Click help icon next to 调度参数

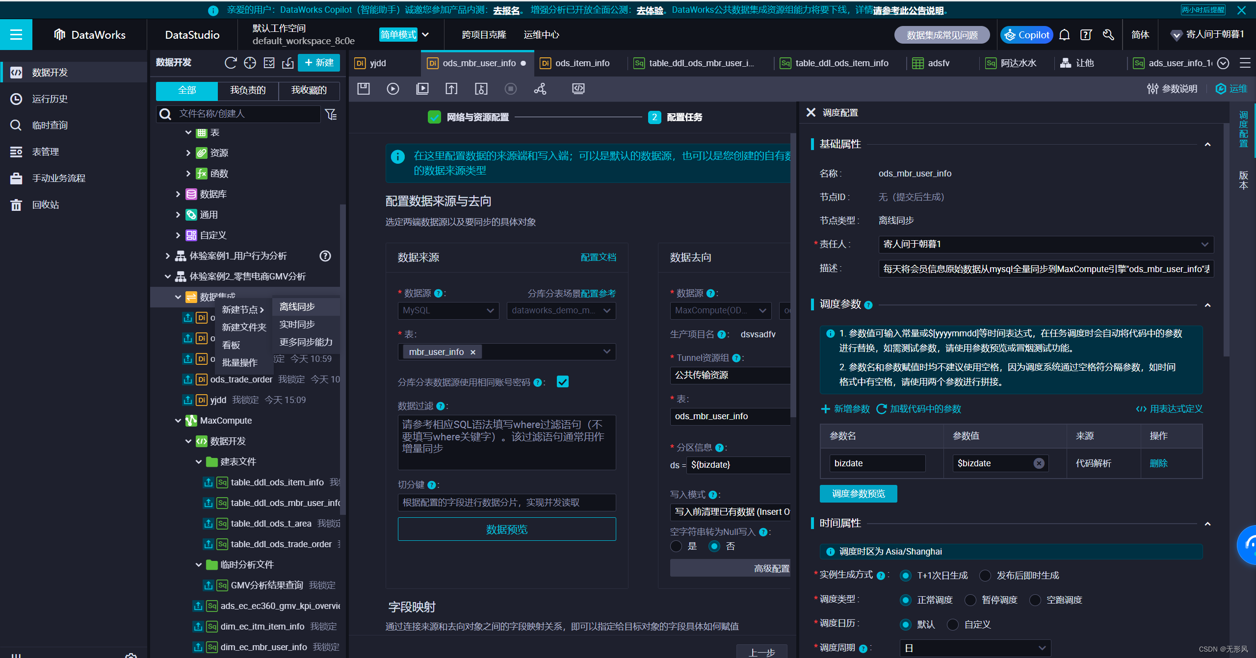(x=868, y=305)
